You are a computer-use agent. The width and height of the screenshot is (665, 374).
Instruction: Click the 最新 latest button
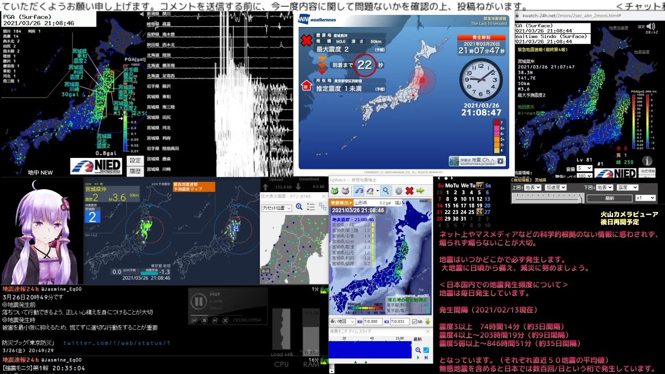pos(609,198)
